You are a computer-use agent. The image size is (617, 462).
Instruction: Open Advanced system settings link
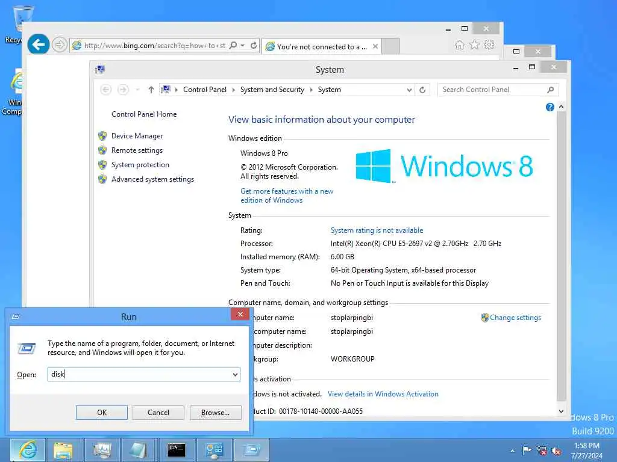152,179
